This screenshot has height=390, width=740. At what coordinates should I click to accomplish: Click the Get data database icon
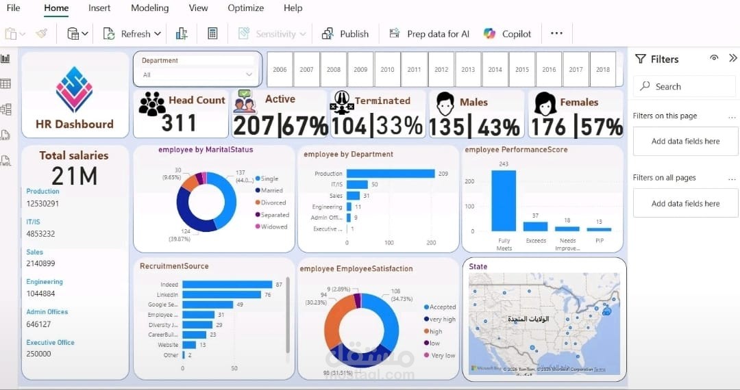point(73,34)
